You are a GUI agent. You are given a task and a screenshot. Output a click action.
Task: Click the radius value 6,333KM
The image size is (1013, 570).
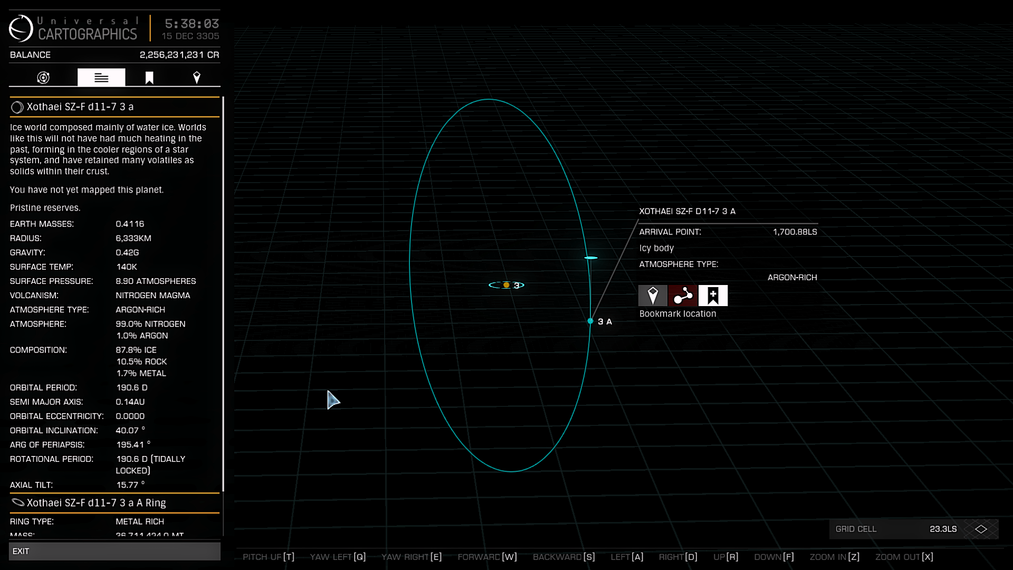(x=133, y=239)
